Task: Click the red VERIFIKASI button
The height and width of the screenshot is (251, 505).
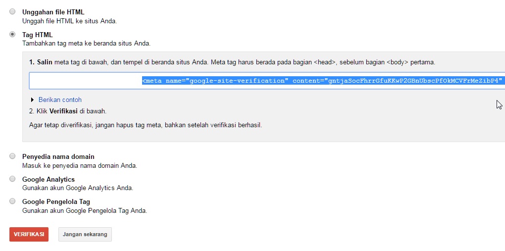Action: [x=29, y=234]
